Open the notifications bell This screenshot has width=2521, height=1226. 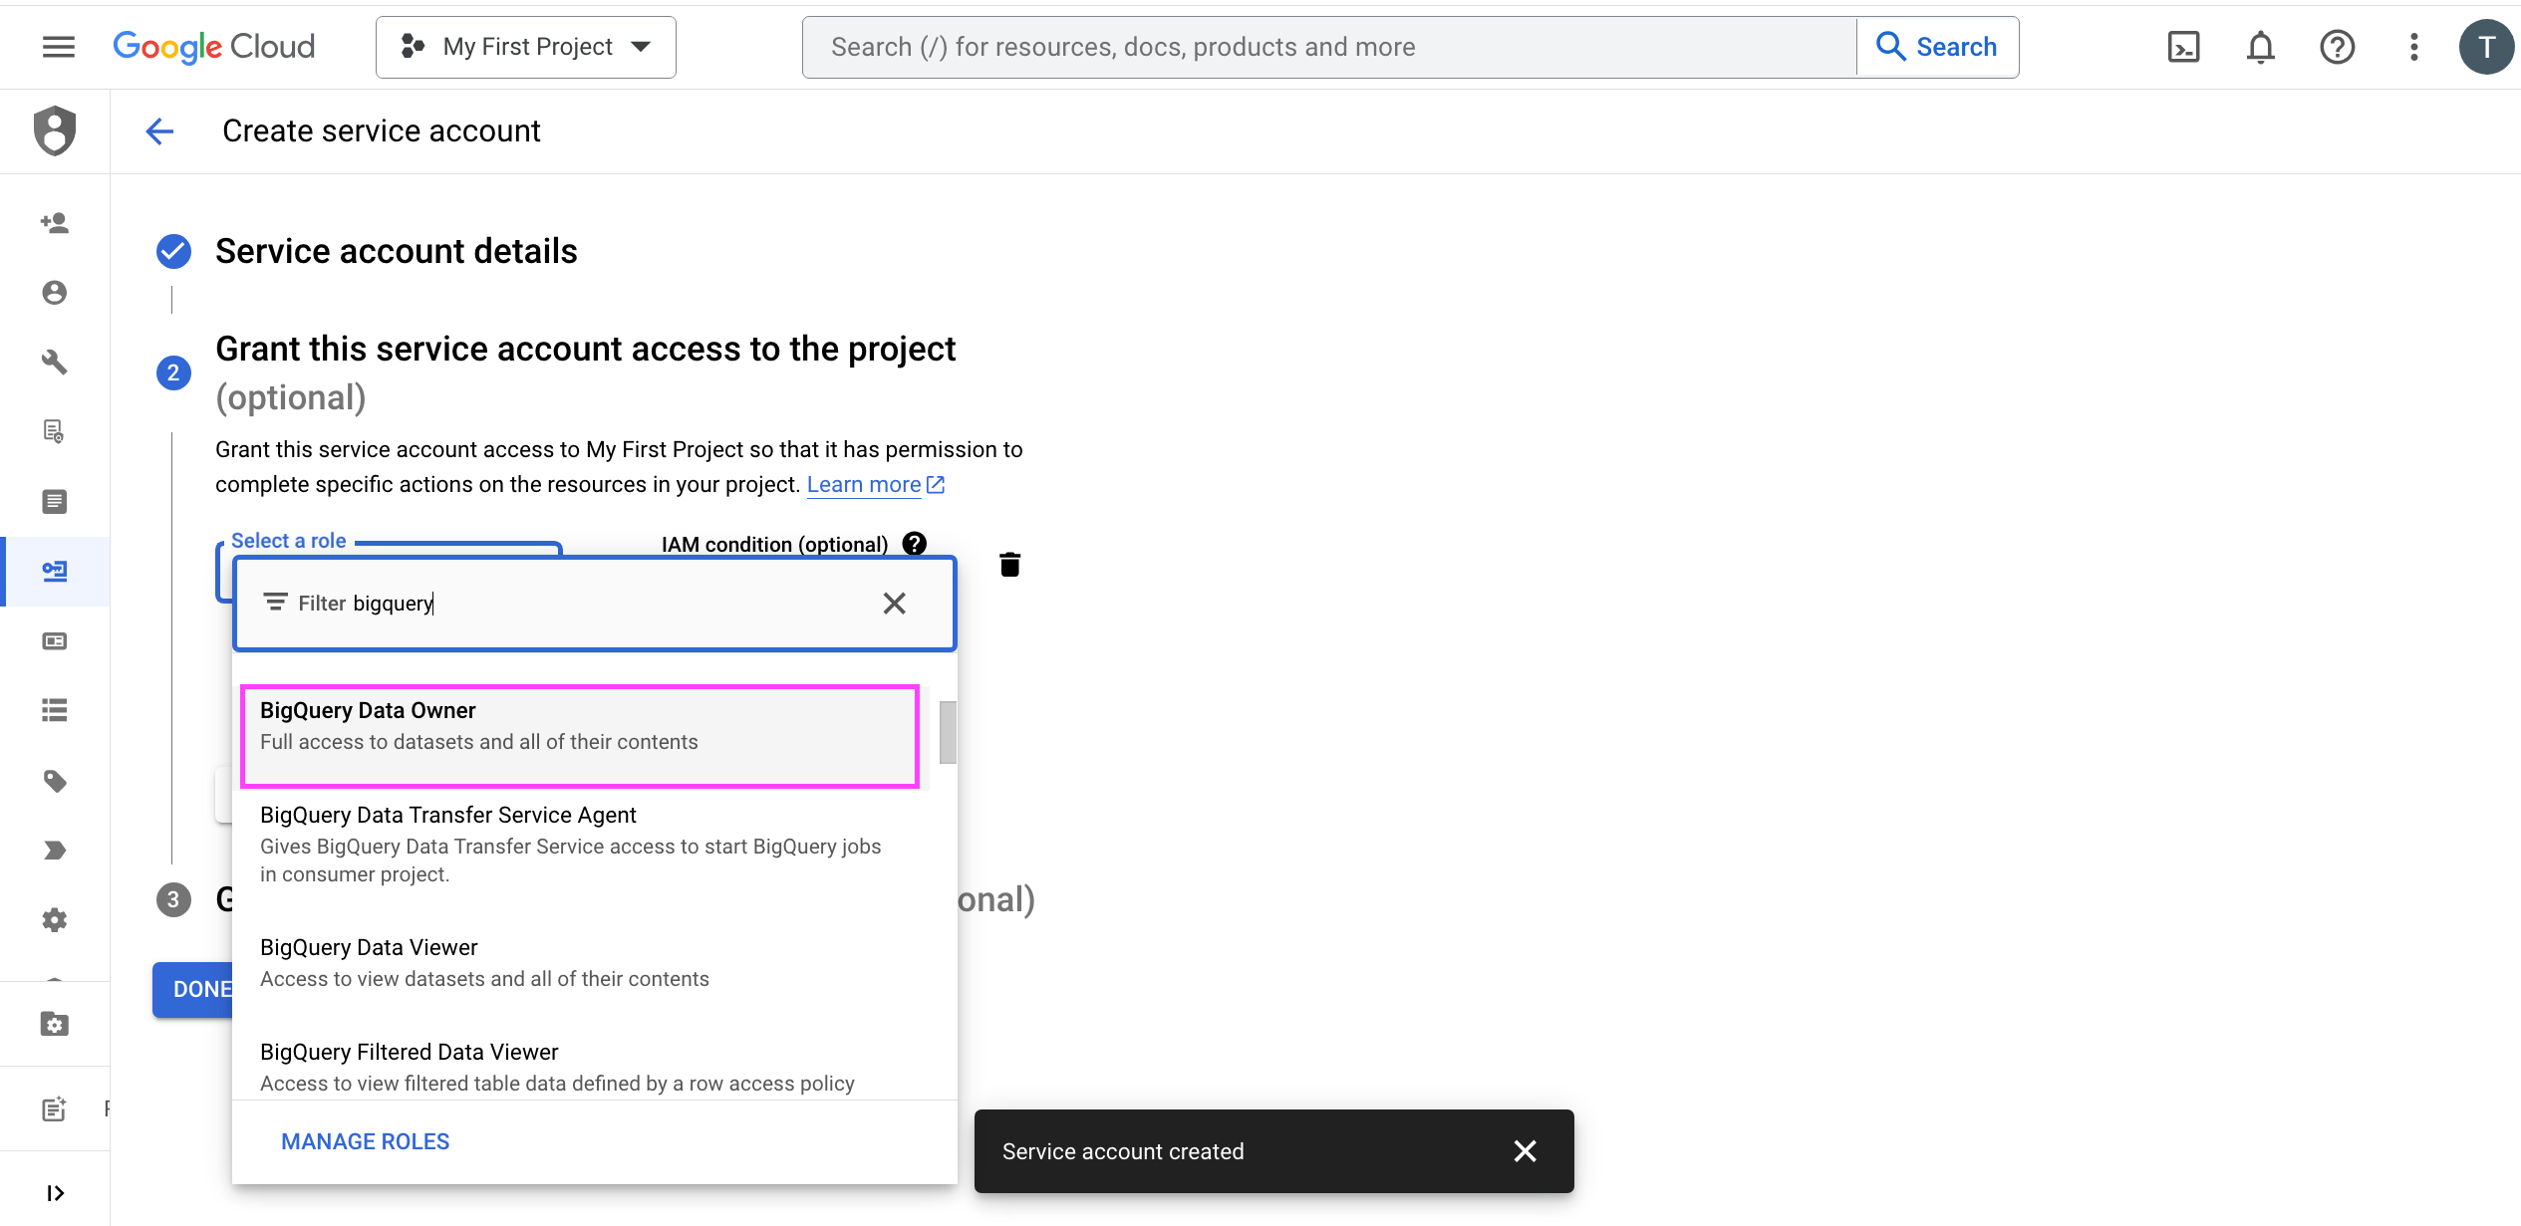tap(2261, 47)
